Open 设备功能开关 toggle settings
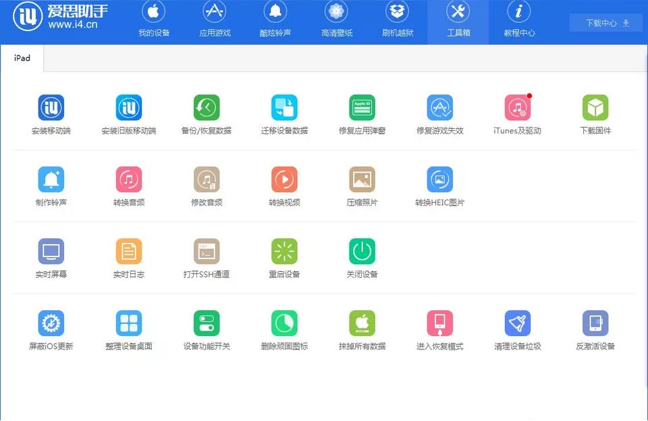This screenshot has height=421, width=648. [x=207, y=324]
